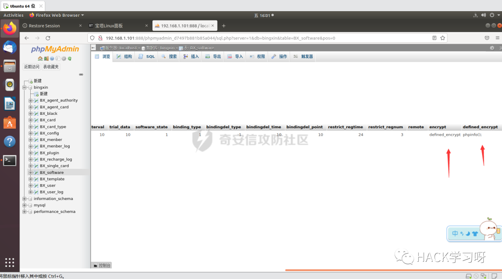
Task: Click the green reload navigation icon
Action: pos(70,59)
